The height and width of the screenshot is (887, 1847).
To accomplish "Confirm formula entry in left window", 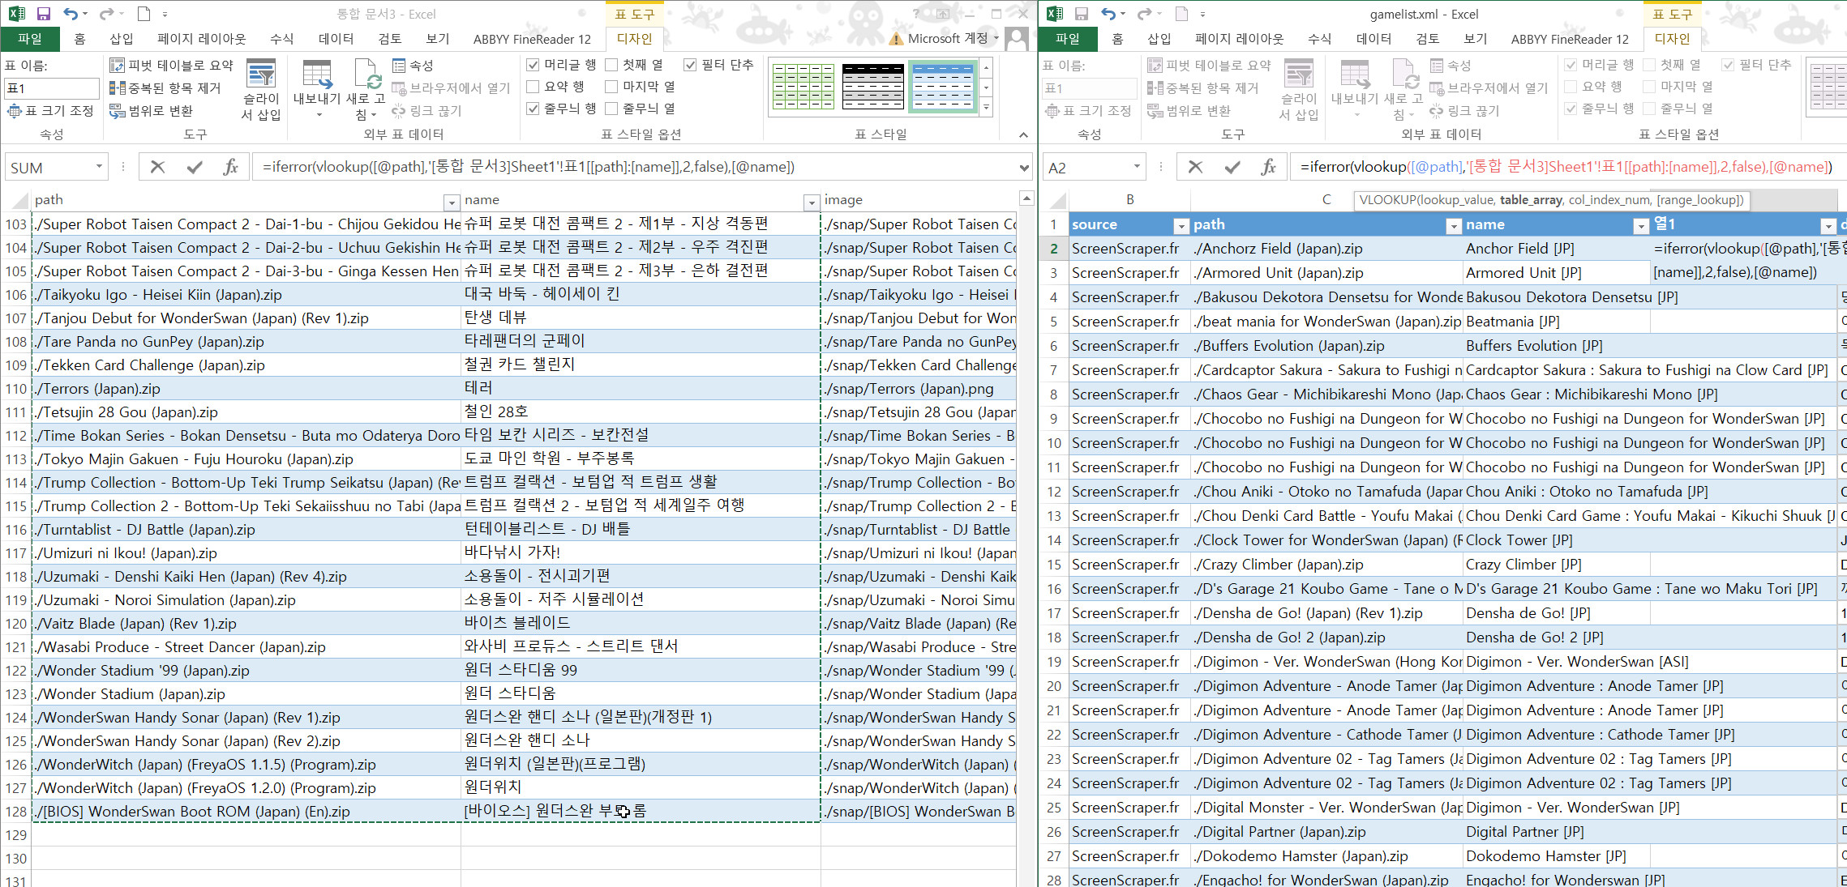I will coord(195,167).
